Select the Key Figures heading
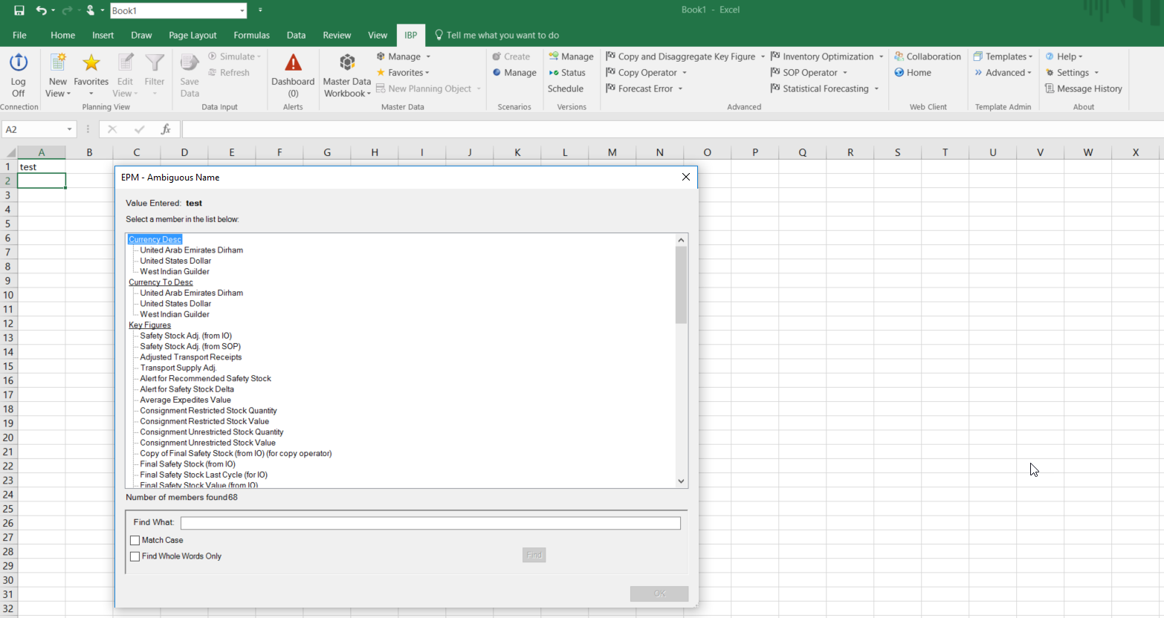1164x618 pixels. click(149, 325)
